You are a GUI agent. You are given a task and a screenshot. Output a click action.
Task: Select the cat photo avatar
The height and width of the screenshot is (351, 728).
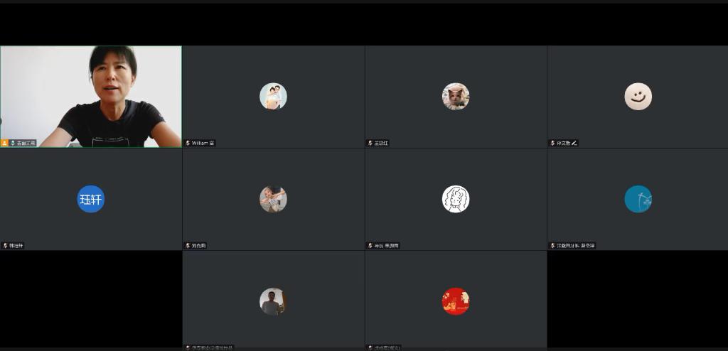[456, 97]
